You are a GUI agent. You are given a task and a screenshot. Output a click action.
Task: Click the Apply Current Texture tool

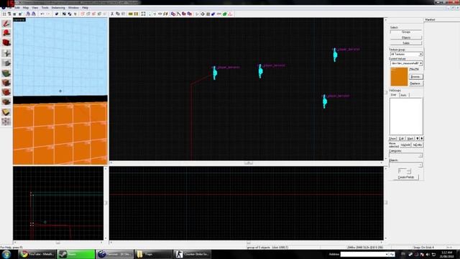pos(6,83)
